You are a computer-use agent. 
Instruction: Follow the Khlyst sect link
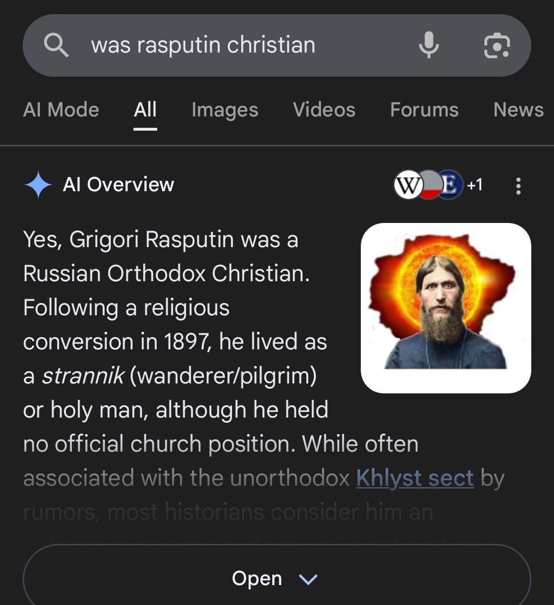coord(415,478)
